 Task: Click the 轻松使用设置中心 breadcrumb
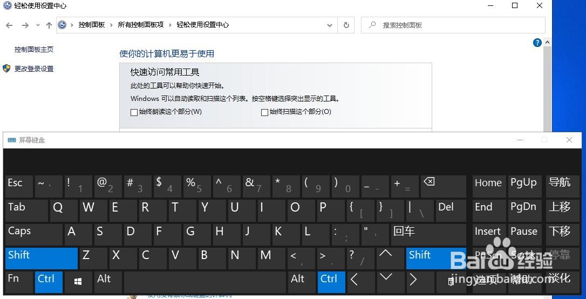(x=202, y=25)
